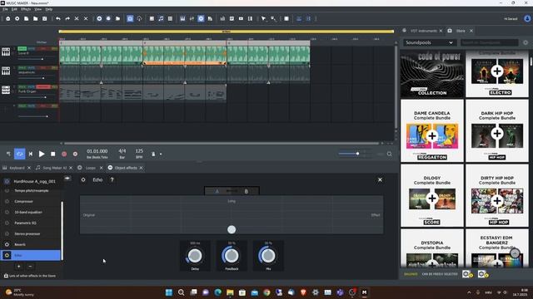The height and width of the screenshot is (299, 533).
Task: Click the red Record button
Action: 64,154
